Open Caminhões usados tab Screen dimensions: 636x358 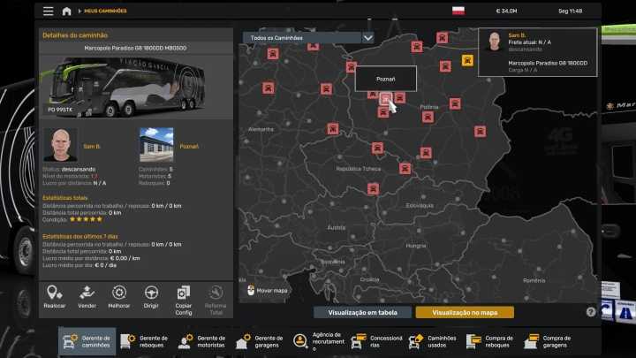pyautogui.click(x=433, y=341)
